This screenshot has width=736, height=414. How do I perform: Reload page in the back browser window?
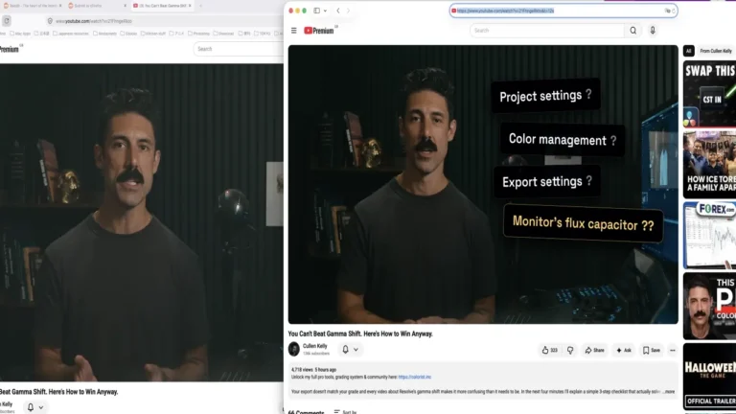coord(6,21)
